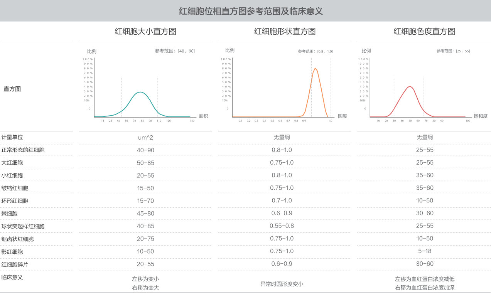Click the um^2 unit cell

point(145,137)
